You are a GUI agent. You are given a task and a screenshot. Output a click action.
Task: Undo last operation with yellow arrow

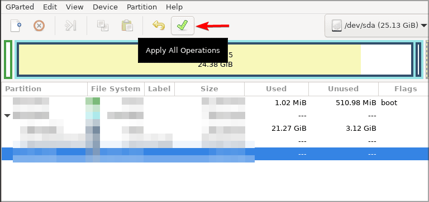[159, 26]
